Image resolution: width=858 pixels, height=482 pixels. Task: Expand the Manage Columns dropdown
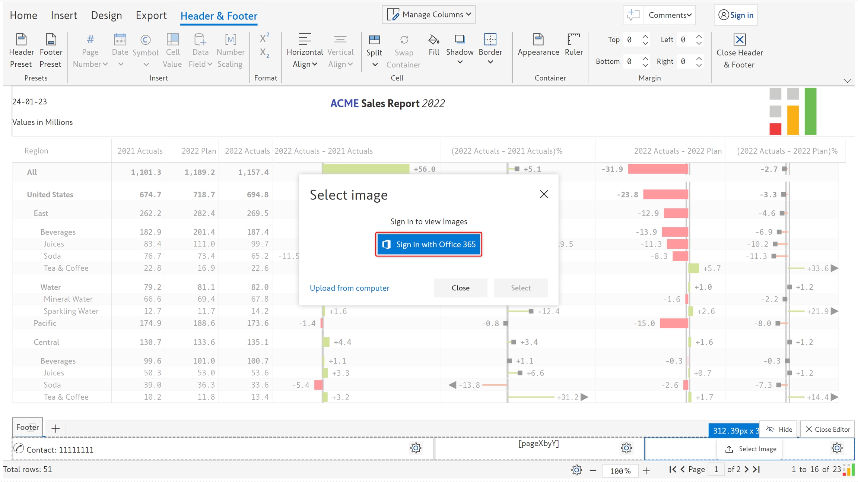coord(429,15)
